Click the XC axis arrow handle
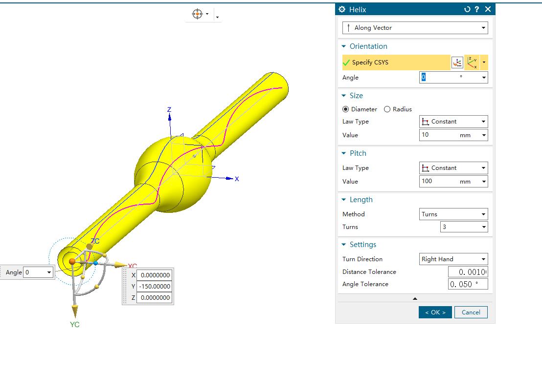Image resolution: width=542 pixels, height=374 pixels. 120,265
